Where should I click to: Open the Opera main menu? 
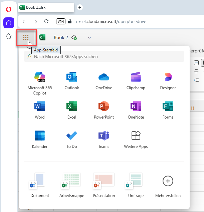[9, 9]
